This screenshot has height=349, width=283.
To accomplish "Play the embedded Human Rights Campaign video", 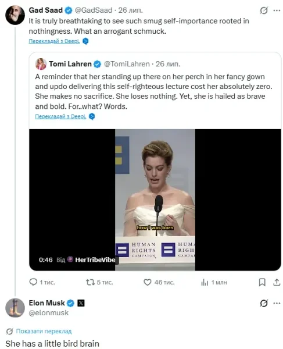I will click(x=155, y=200).
